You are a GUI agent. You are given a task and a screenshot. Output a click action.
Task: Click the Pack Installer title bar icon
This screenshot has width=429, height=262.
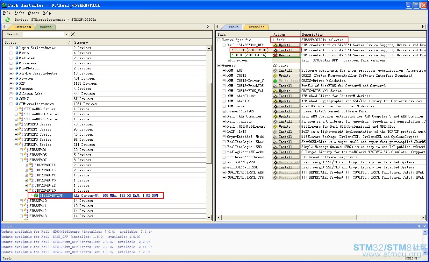pyautogui.click(x=4, y=5)
